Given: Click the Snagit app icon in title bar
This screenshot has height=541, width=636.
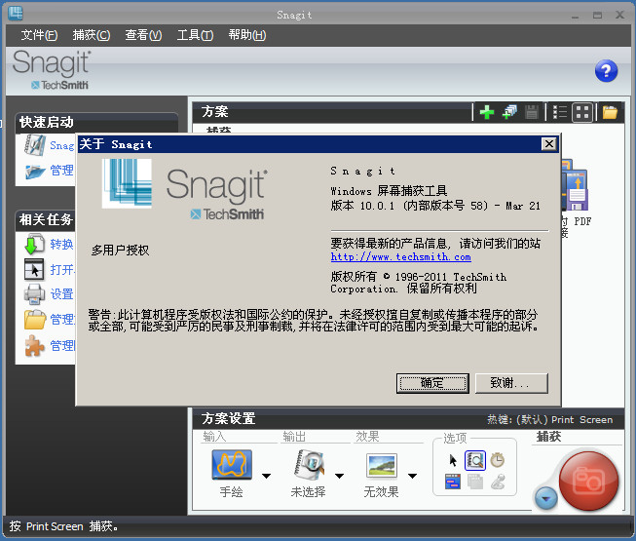Looking at the screenshot, I should 16,13.
